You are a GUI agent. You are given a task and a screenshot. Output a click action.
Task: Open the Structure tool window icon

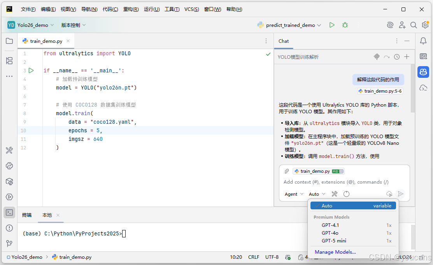click(x=9, y=61)
